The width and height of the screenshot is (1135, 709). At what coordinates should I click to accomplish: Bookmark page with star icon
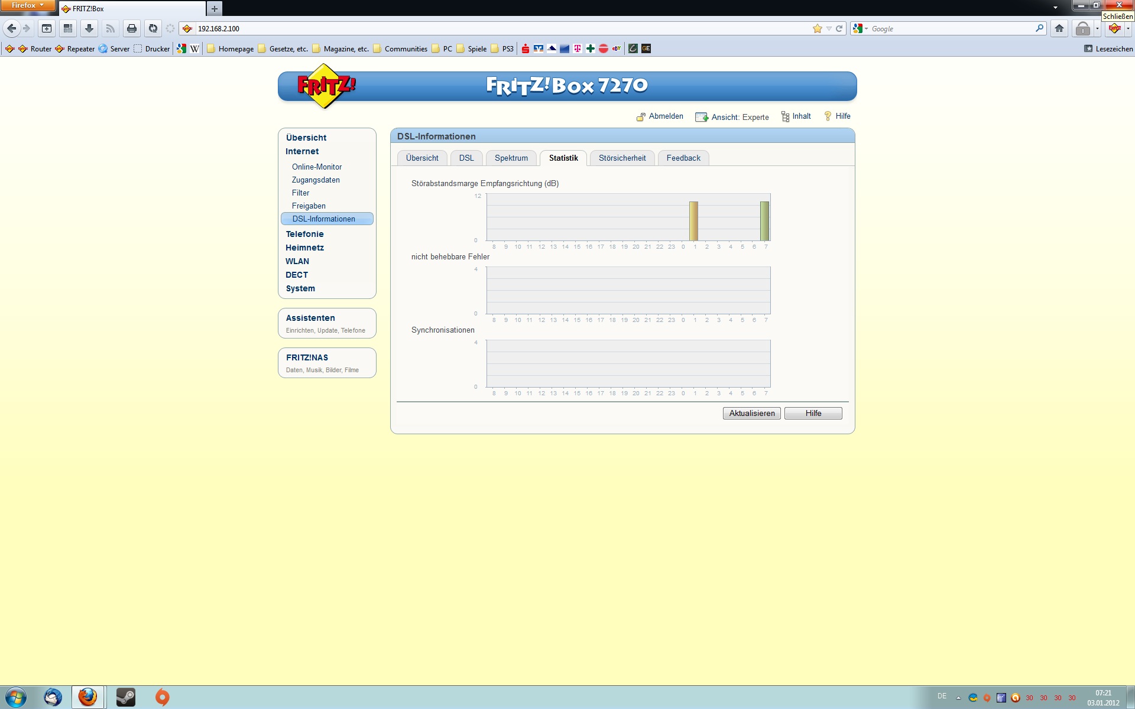[x=817, y=28]
